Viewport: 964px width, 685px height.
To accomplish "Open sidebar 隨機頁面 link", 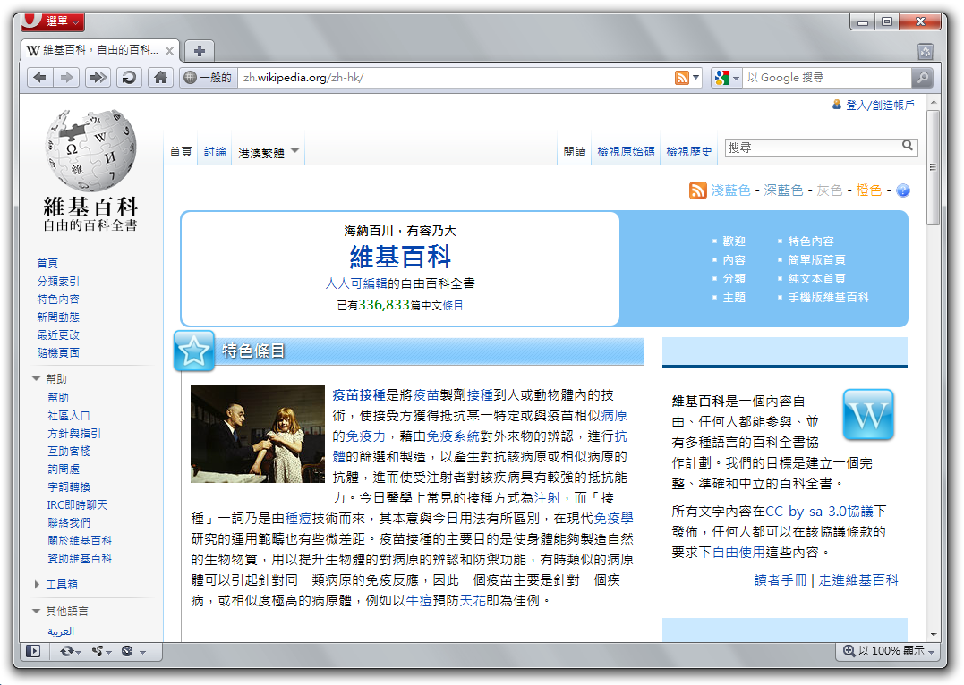I will 58,353.
